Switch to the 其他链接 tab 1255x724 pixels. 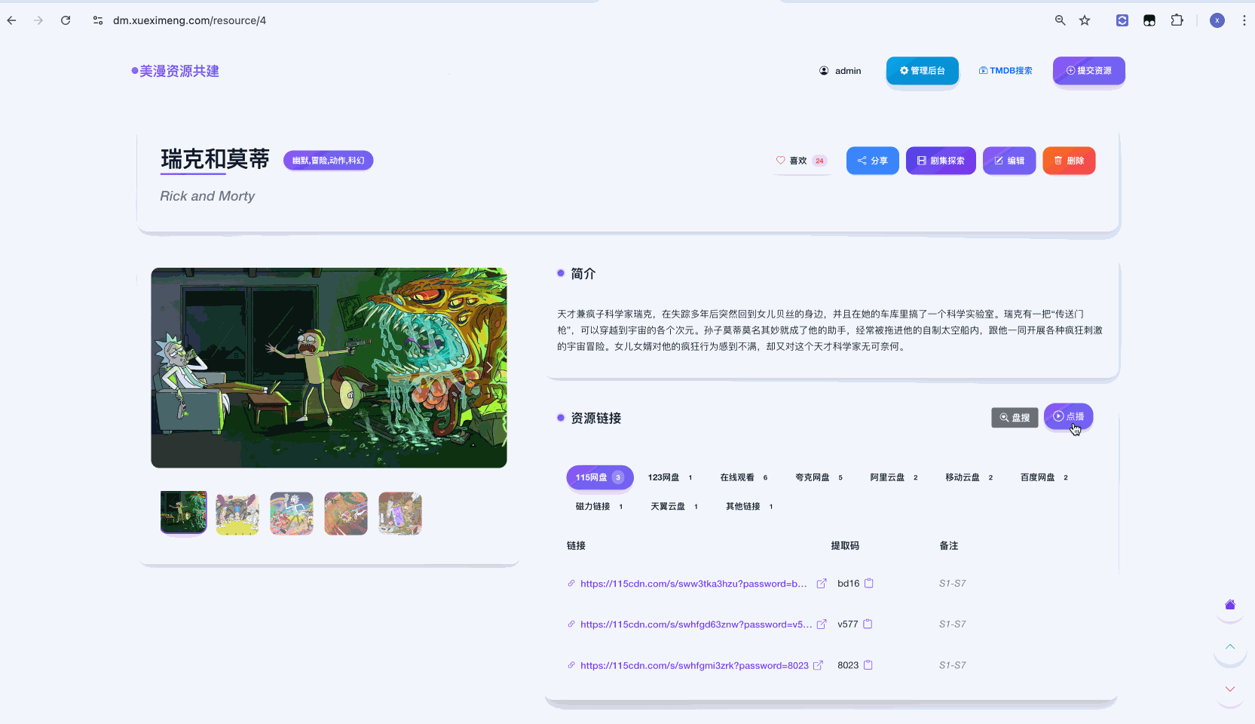pos(749,507)
